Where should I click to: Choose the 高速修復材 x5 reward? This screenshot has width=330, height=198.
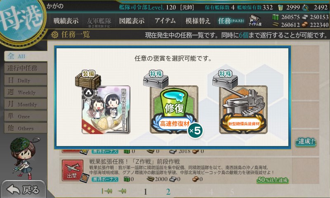tap(174, 110)
